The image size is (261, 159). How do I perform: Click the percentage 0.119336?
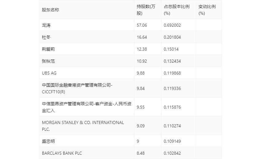172,88
